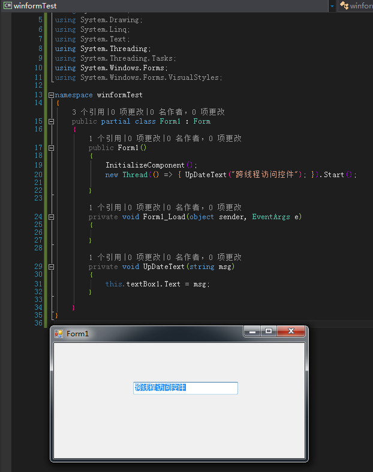The width and height of the screenshot is (373, 472).
Task: Click the "跨线程访问控件" string literal on line 20
Action: [x=265, y=175]
